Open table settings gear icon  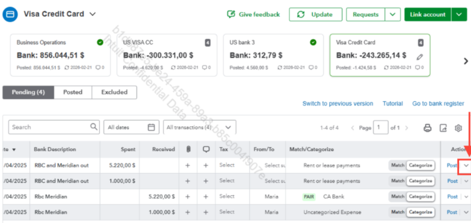coord(458,128)
